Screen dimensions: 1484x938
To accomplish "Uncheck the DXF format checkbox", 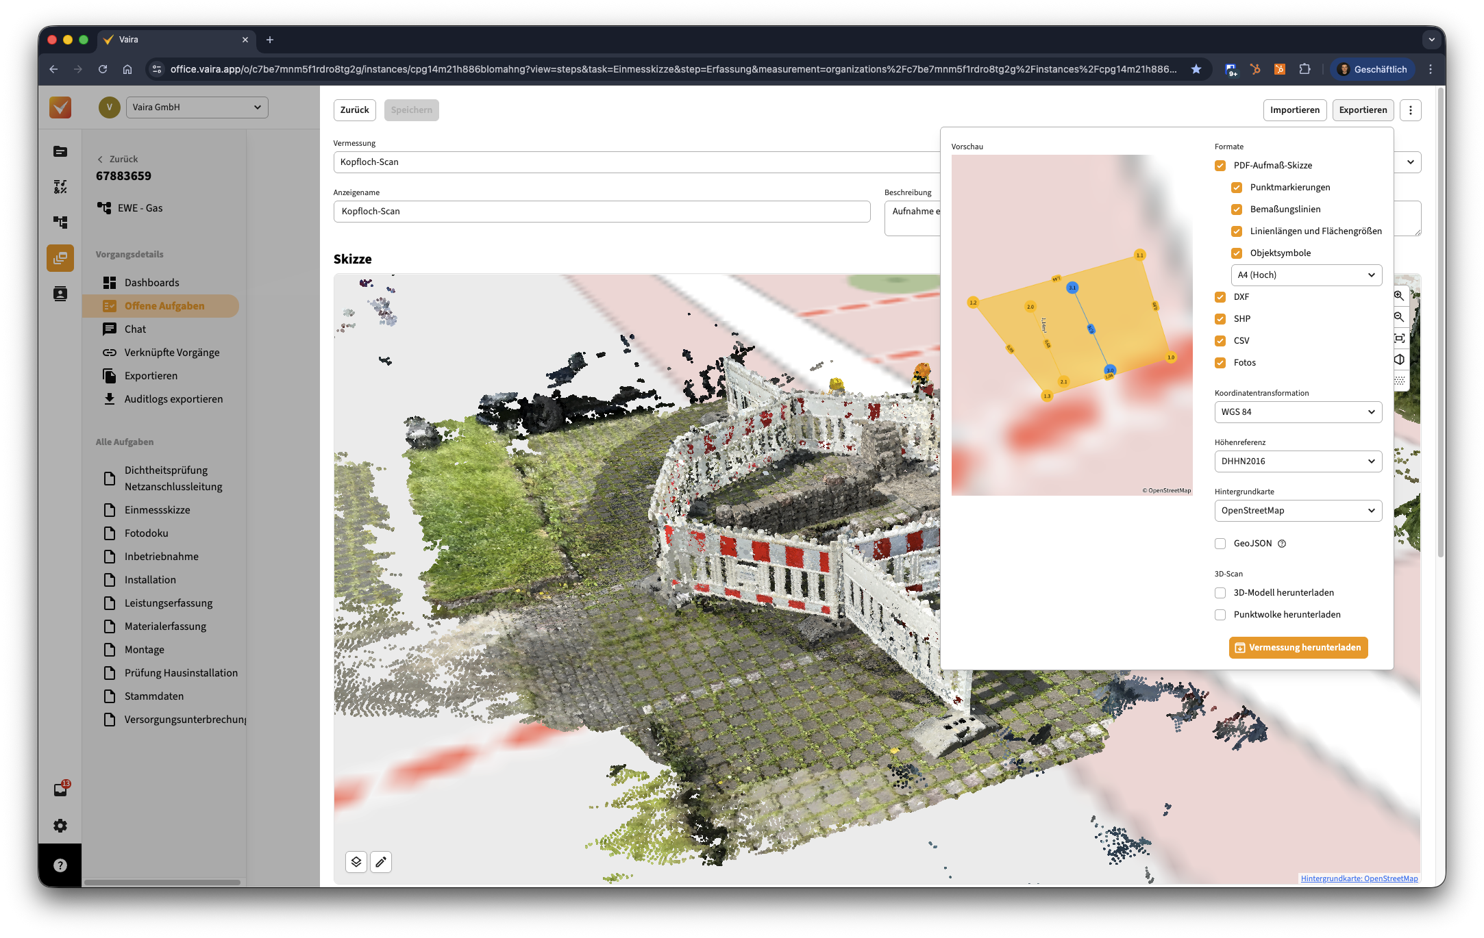I will 1220,297.
